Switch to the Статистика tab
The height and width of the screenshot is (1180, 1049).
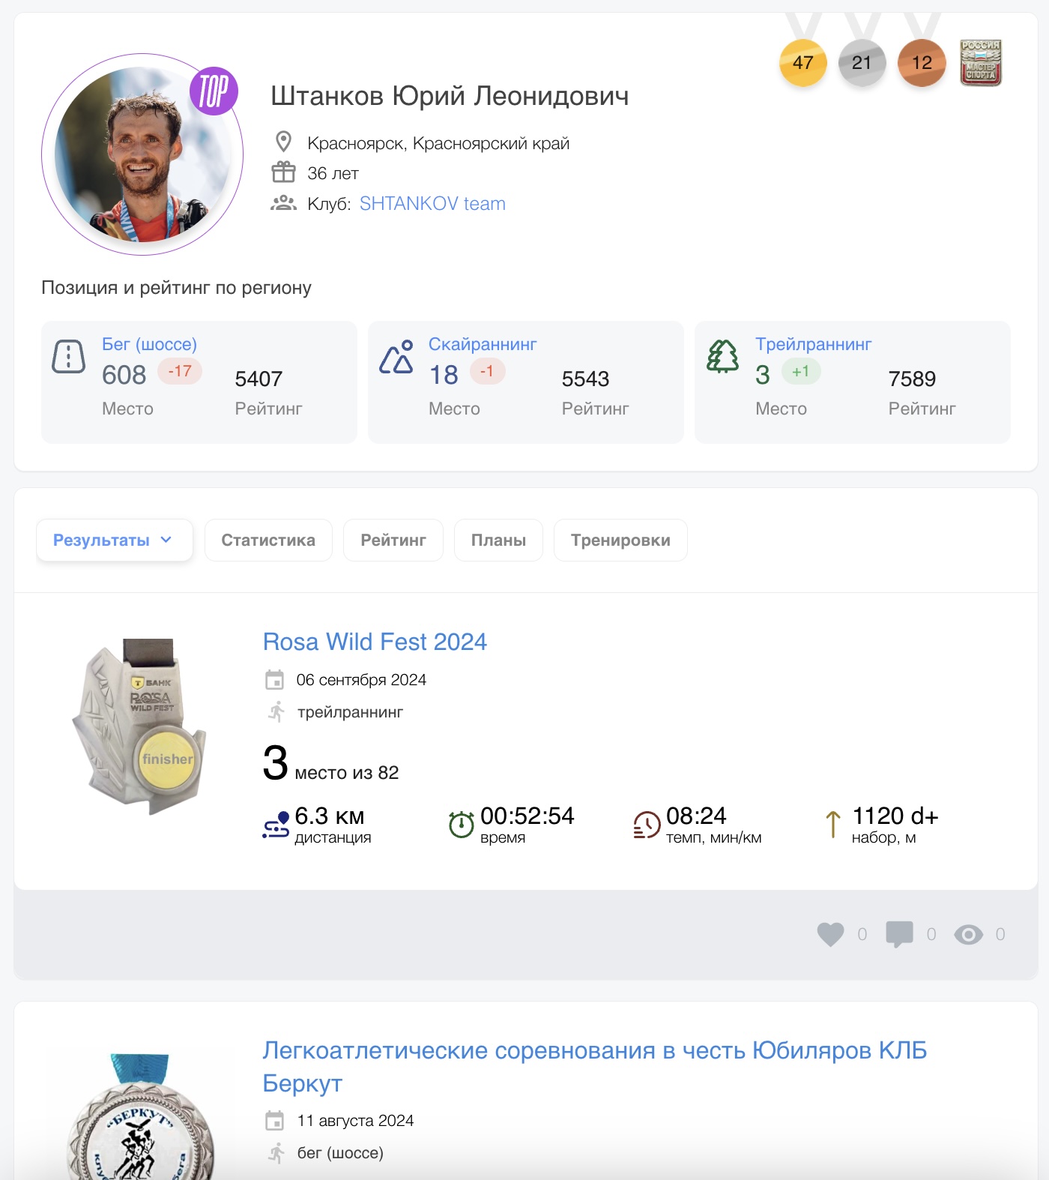tap(268, 540)
